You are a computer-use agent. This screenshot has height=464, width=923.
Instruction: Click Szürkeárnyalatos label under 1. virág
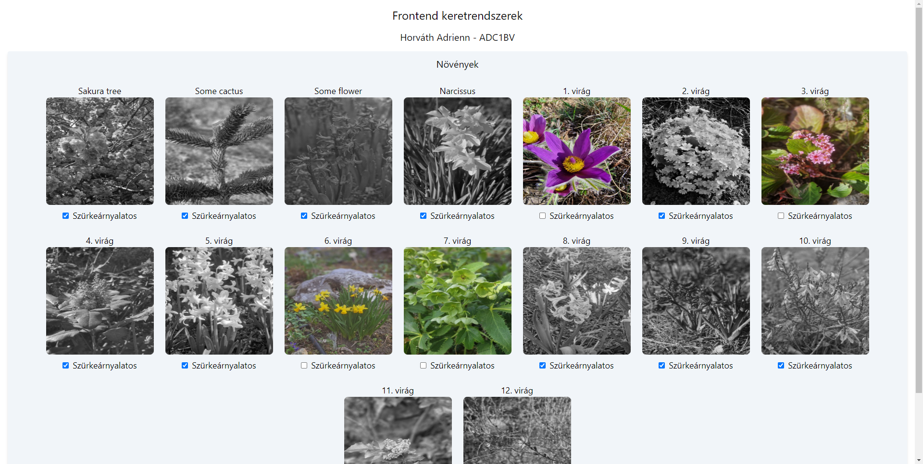582,216
